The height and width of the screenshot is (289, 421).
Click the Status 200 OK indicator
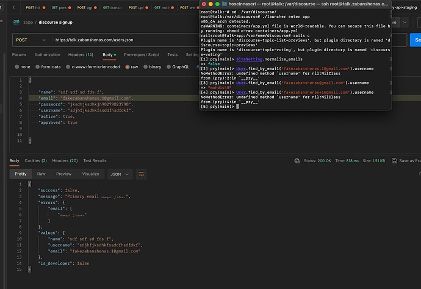[317, 161]
